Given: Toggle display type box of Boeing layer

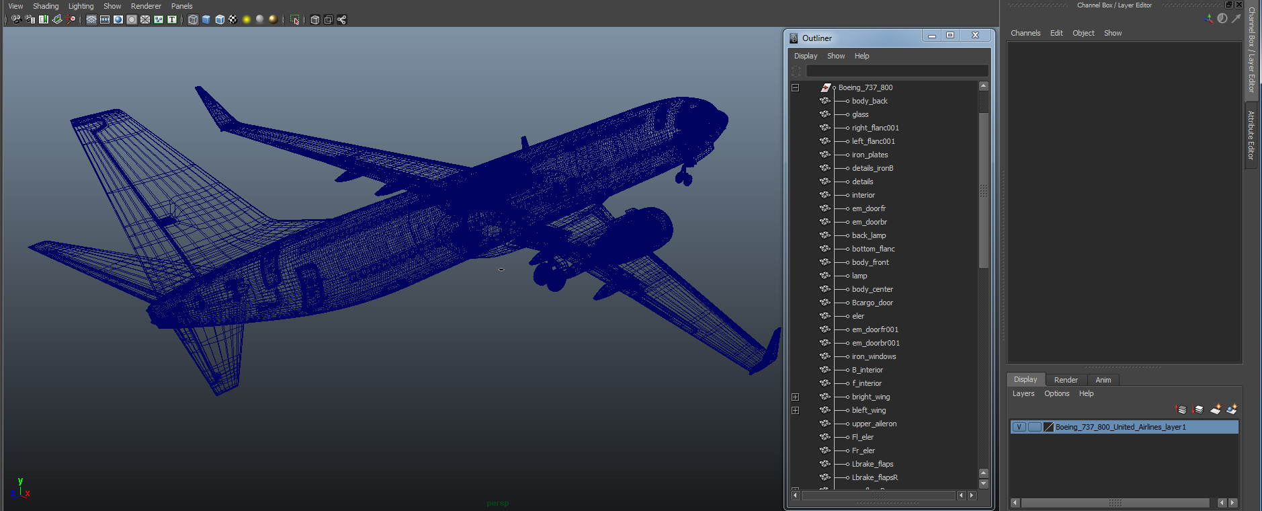Looking at the screenshot, I should point(1035,427).
